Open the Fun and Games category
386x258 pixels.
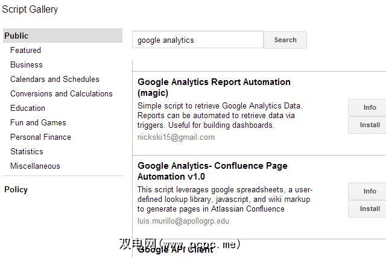coord(38,122)
